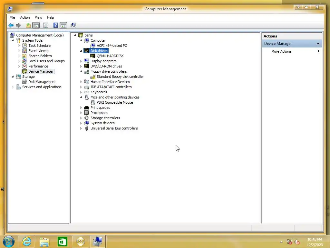
Task: Click the Task Scheduler clock icon
Action: (x=24, y=46)
